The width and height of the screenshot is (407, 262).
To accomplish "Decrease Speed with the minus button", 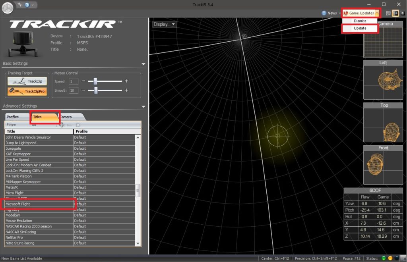I will coord(83,81).
